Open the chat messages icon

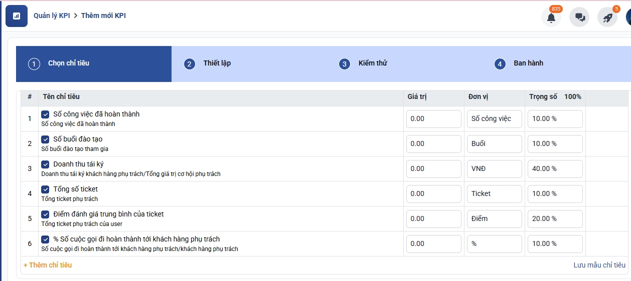(x=579, y=17)
